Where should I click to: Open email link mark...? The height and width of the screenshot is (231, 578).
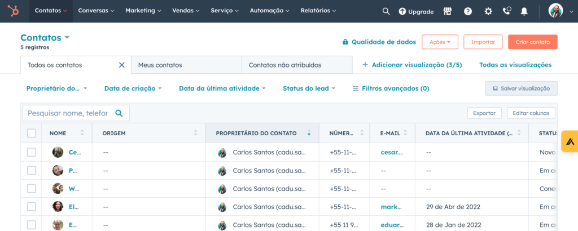click(391, 207)
